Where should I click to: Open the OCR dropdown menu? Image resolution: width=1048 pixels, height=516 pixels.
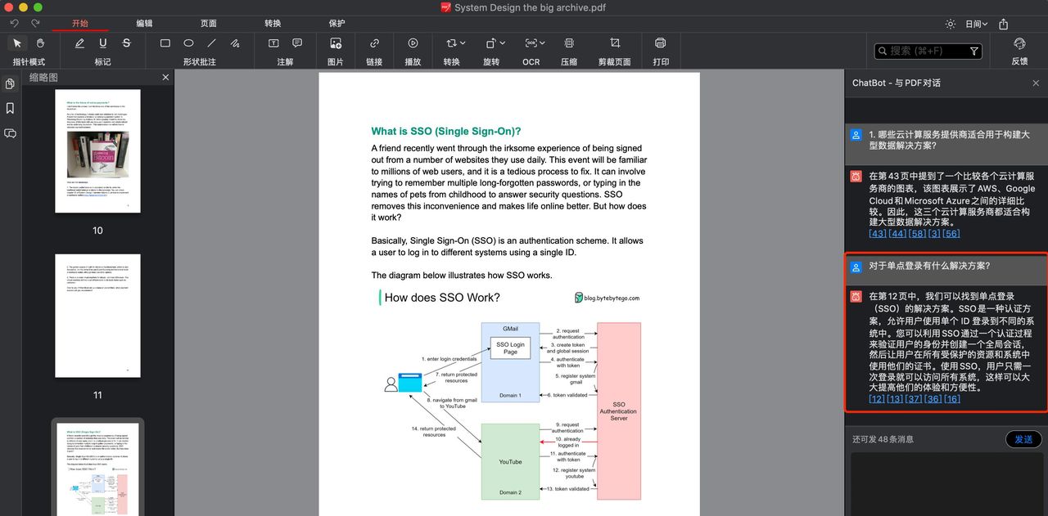tap(535, 43)
